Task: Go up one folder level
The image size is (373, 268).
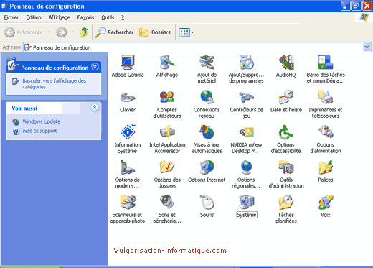Action: click(84, 32)
